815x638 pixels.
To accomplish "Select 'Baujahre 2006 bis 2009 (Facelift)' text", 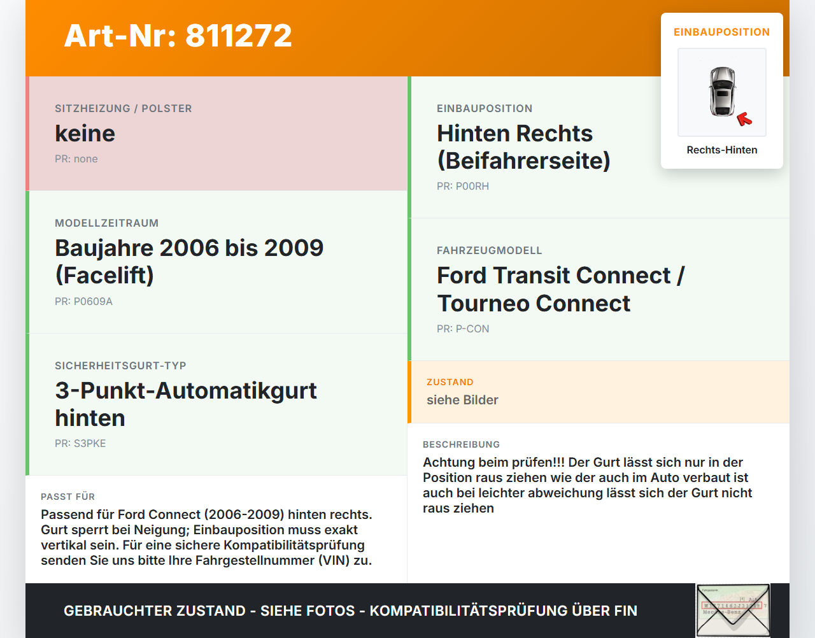I will (x=189, y=262).
